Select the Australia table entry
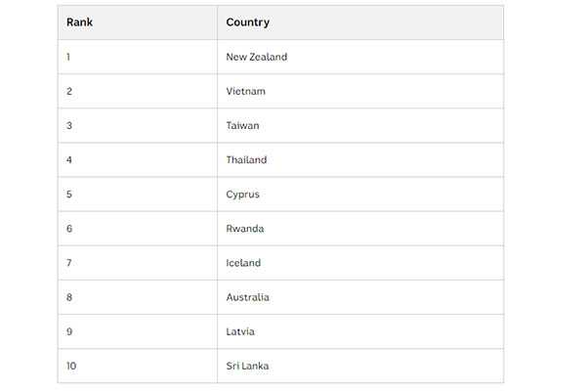The image size is (586, 391). tap(248, 297)
